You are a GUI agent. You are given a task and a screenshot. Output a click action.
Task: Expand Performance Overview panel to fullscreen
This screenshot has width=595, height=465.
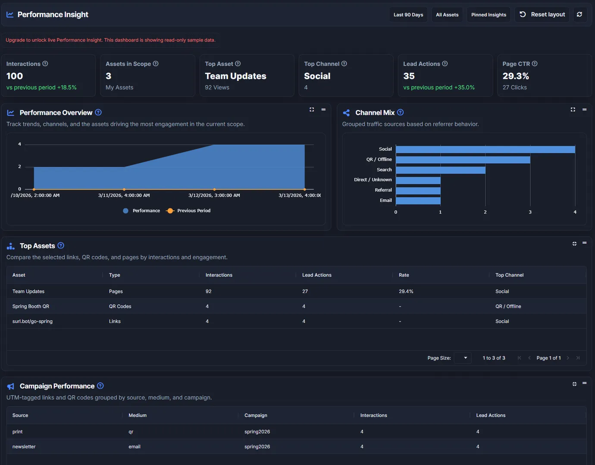tap(312, 110)
